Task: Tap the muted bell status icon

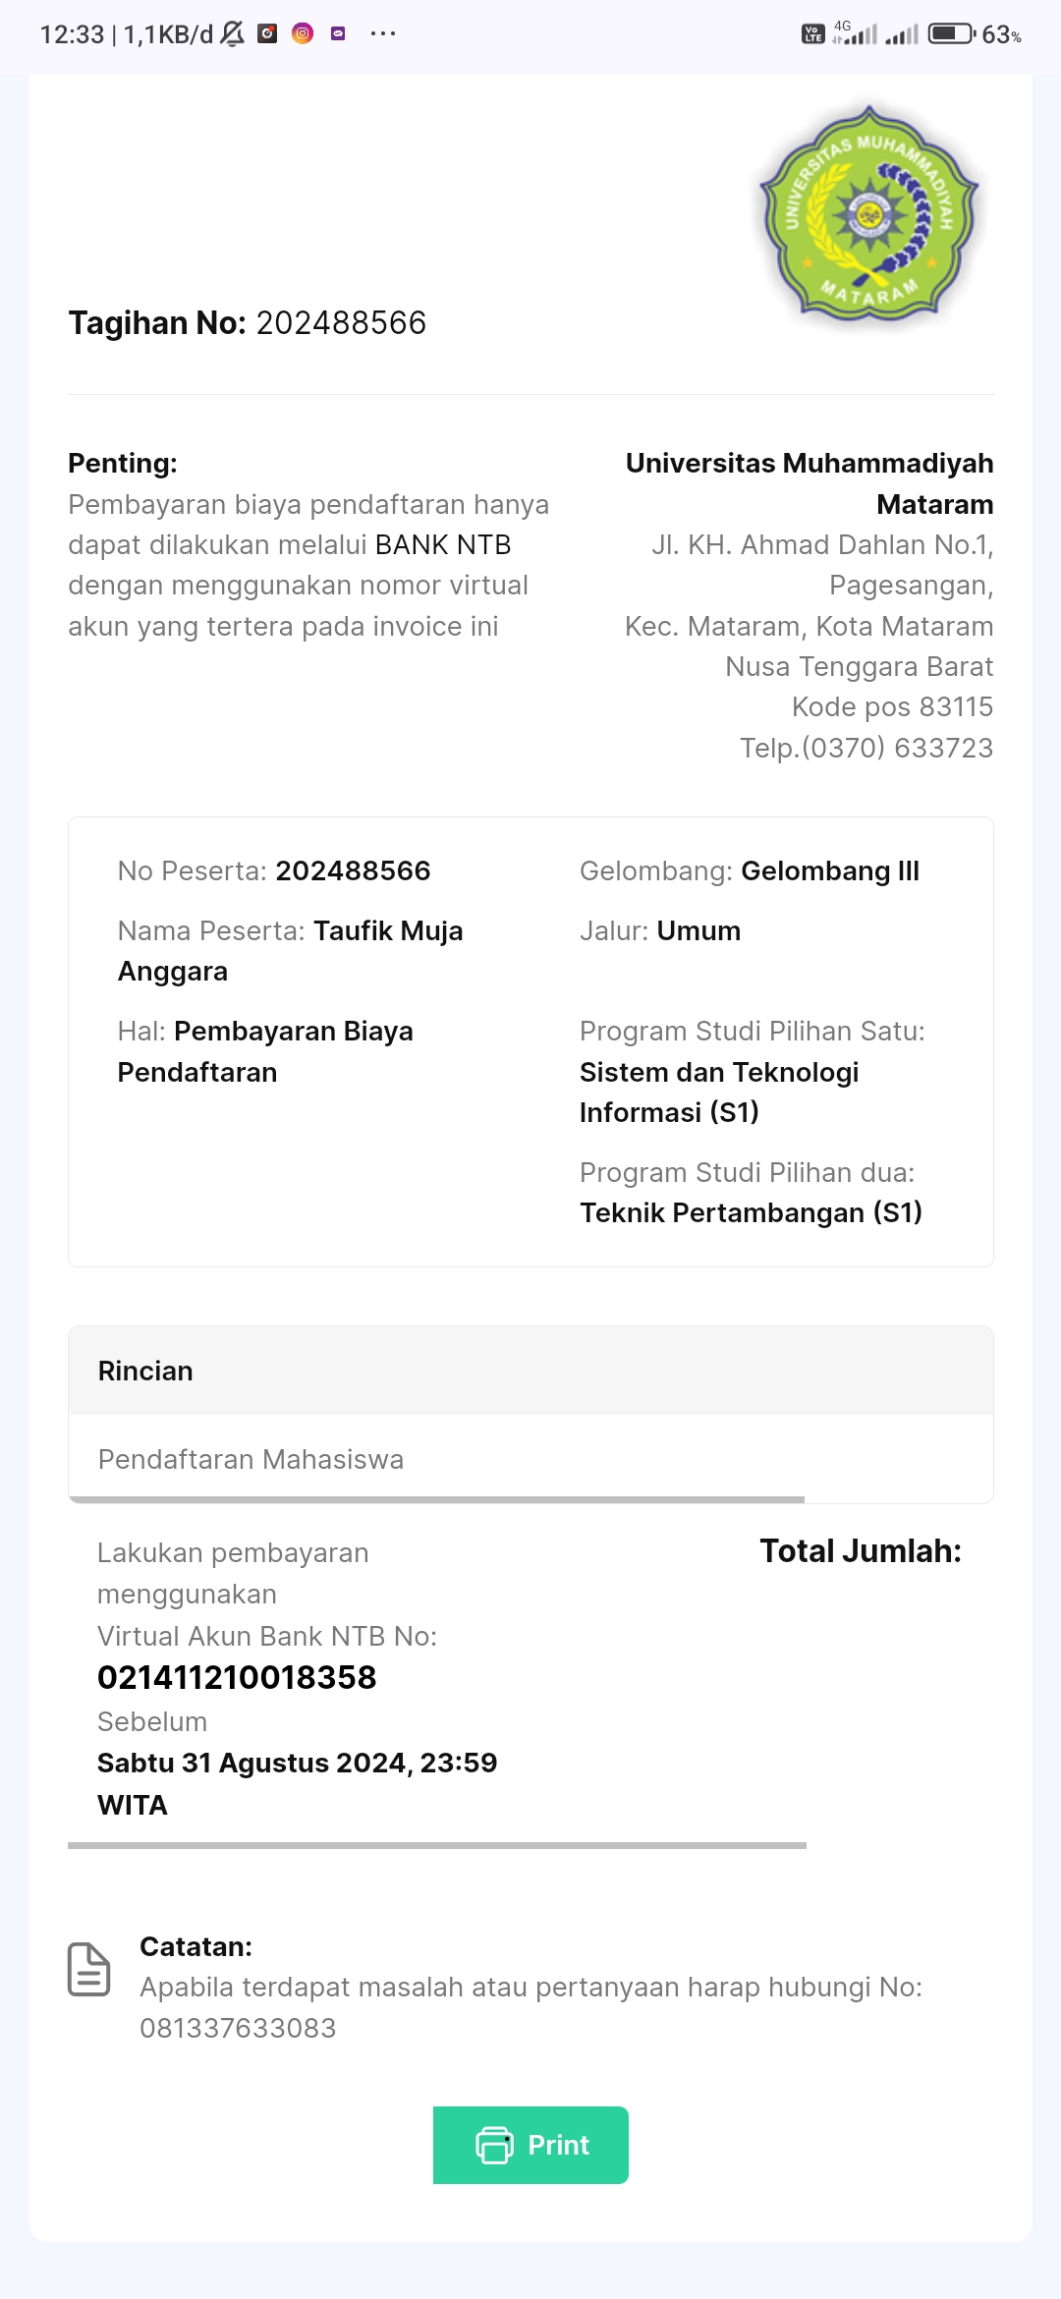Action: [x=232, y=33]
